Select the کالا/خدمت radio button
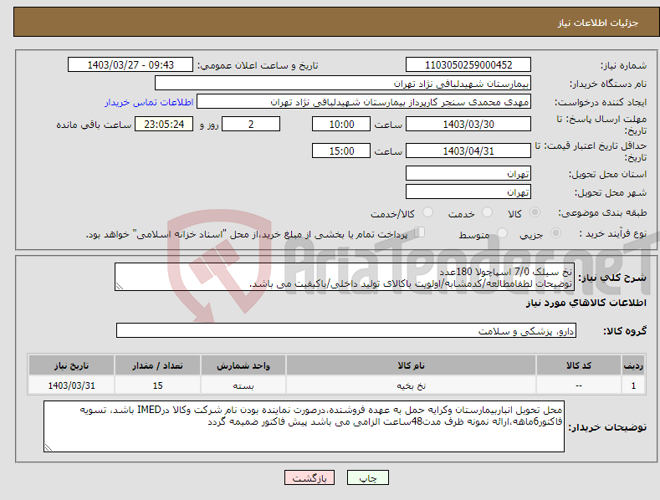Screen dimensions: 660x500 (x=427, y=212)
